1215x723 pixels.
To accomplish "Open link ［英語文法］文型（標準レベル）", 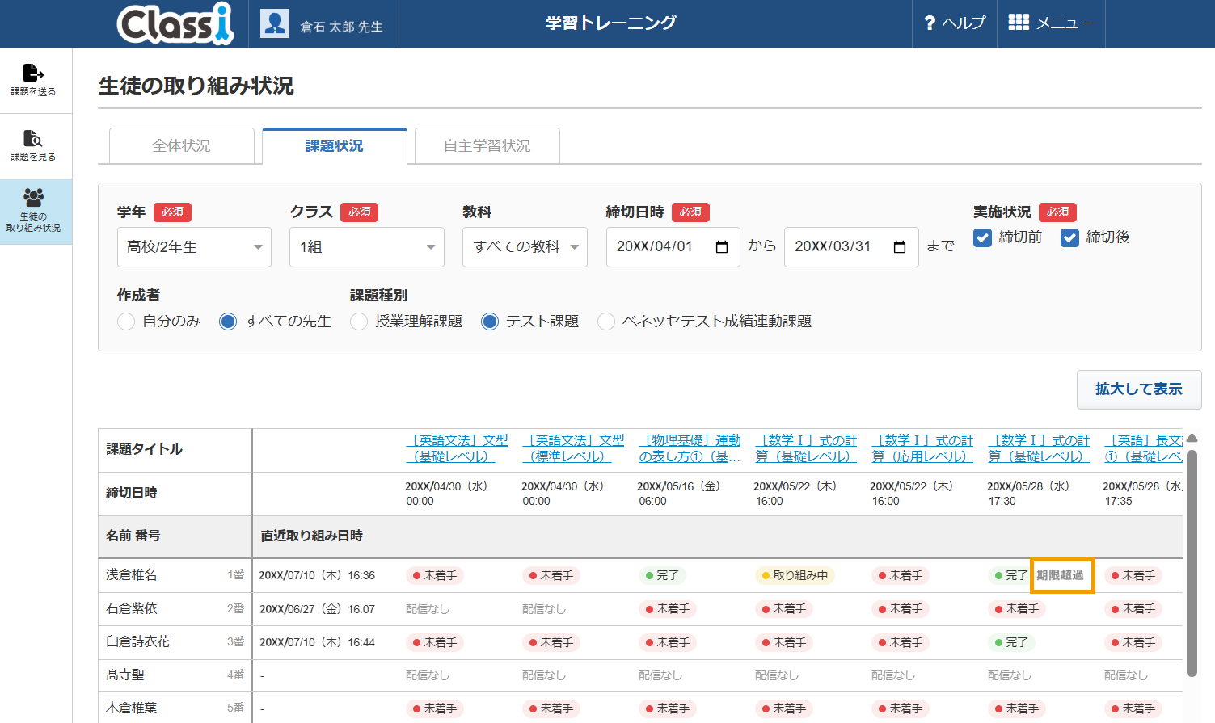I will (574, 448).
